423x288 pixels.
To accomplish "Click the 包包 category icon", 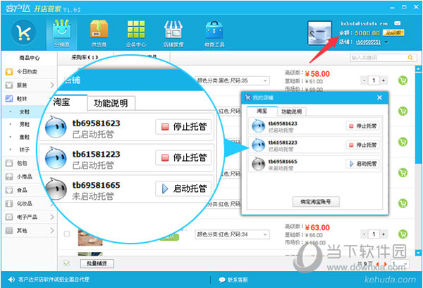I will 9,163.
